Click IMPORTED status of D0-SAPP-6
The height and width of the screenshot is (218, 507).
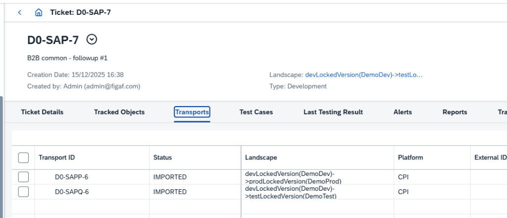pos(170,177)
